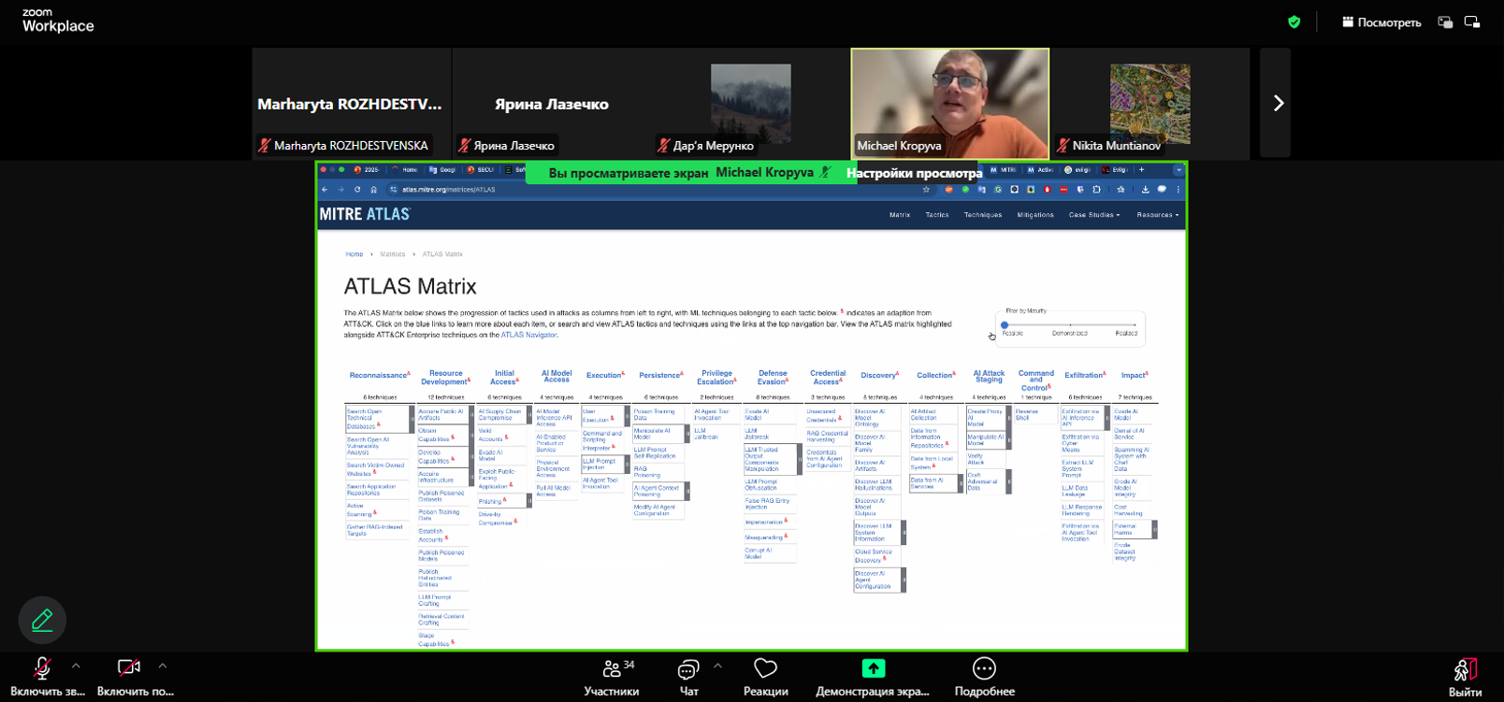Image resolution: width=1504 pixels, height=702 pixels.
Task: Open the Impact tactic header
Action: [x=1134, y=376]
